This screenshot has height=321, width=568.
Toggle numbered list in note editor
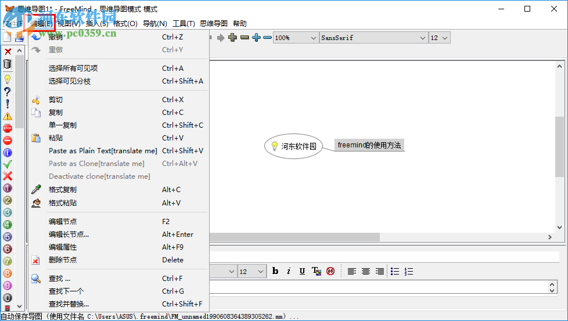(409, 271)
